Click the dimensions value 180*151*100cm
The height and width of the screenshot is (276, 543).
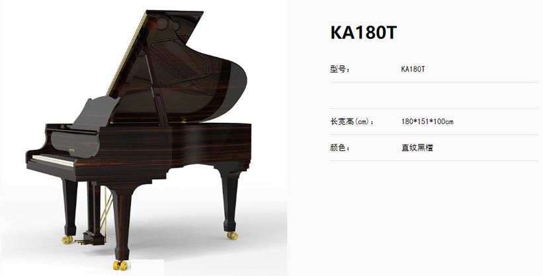tap(427, 121)
